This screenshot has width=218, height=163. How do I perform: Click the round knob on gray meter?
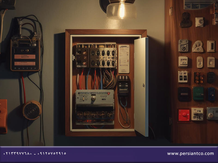93,98
